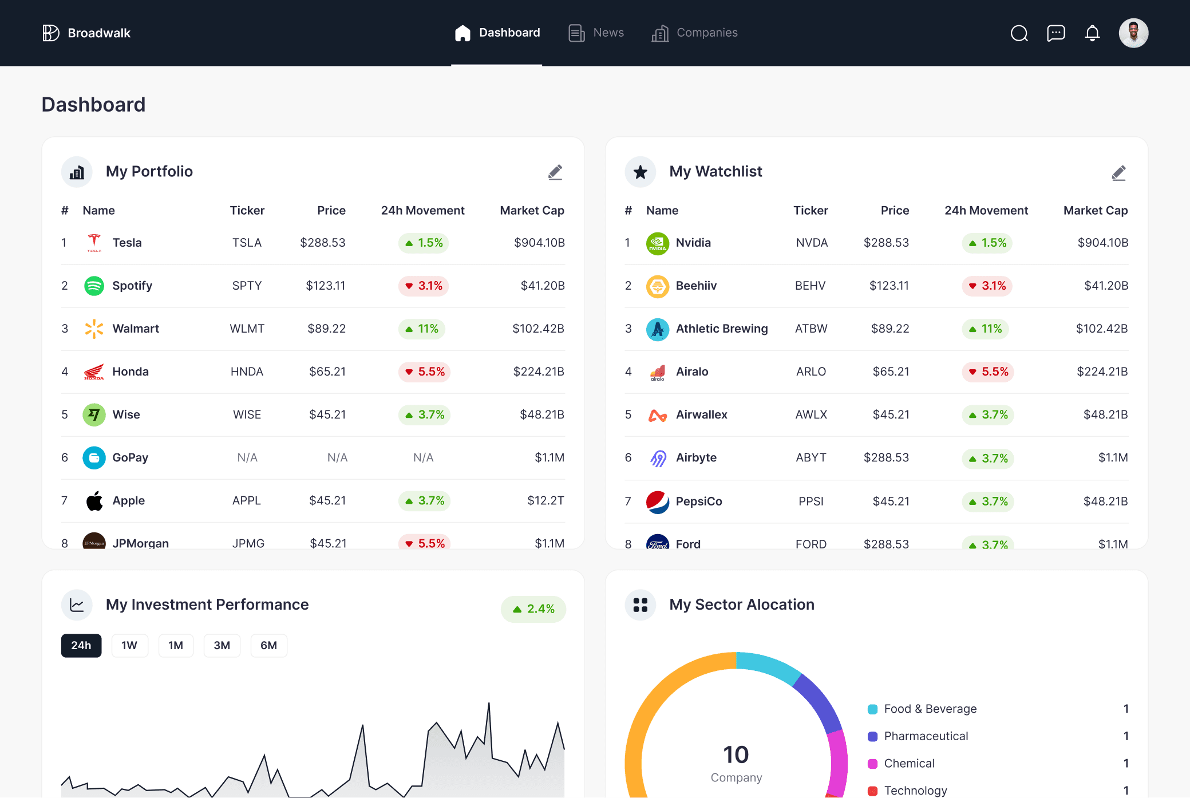Image resolution: width=1190 pixels, height=798 pixels.
Task: Click Honda's $224.21B market cap
Action: coord(539,372)
